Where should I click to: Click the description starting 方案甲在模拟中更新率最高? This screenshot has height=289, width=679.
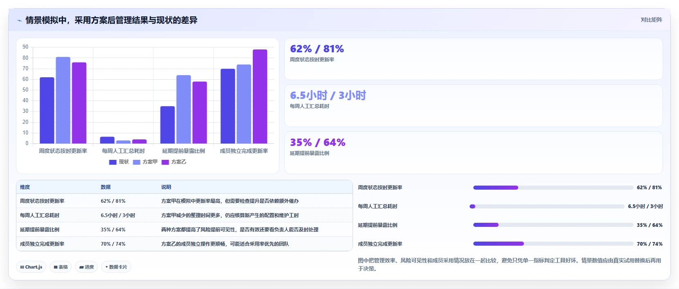(x=230, y=201)
